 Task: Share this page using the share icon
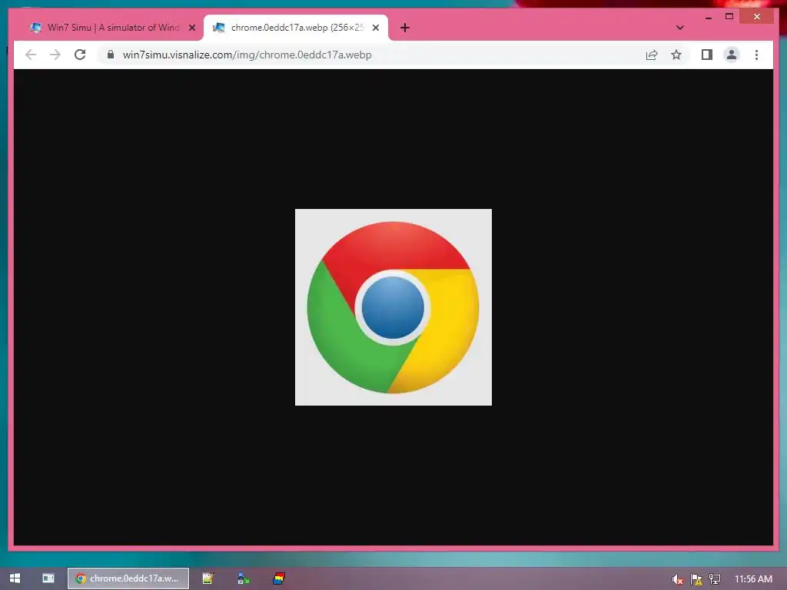pos(652,55)
